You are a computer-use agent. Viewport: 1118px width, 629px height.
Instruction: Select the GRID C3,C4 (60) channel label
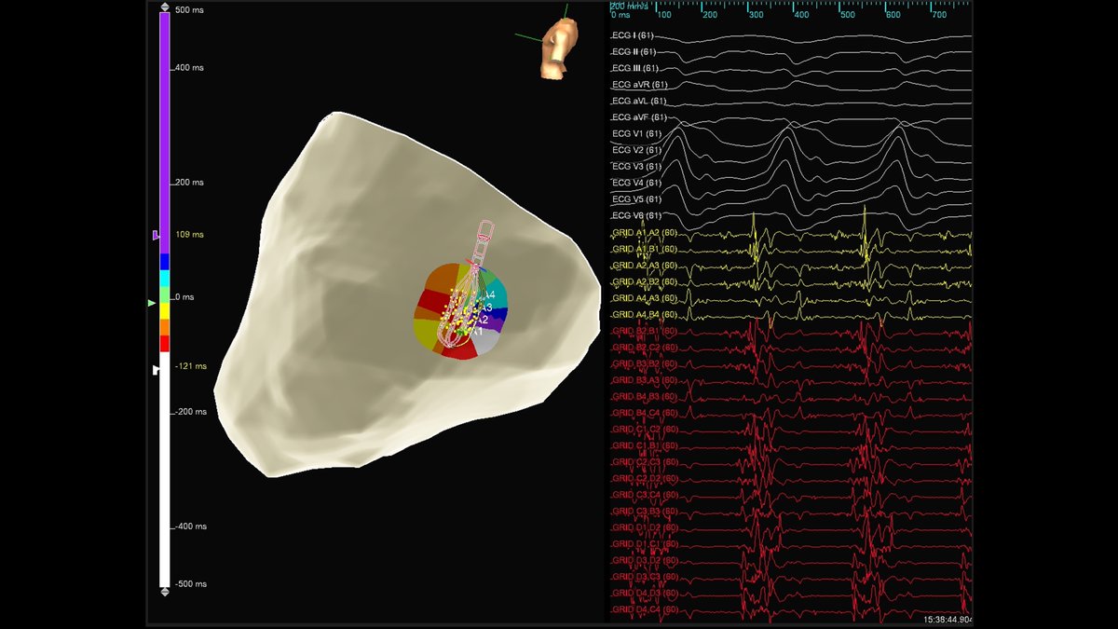644,495
